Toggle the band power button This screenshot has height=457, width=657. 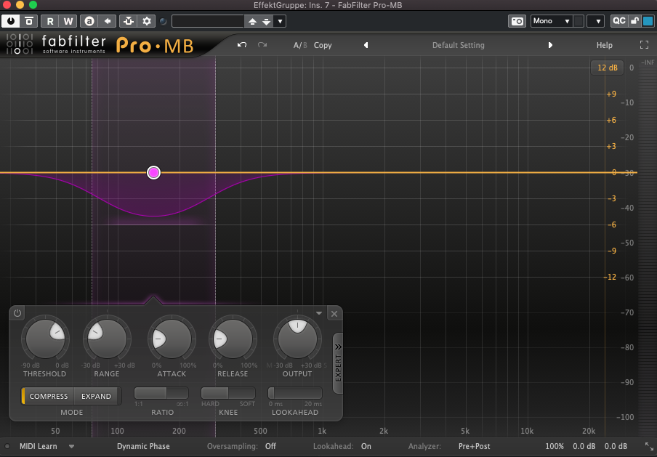pyautogui.click(x=17, y=313)
